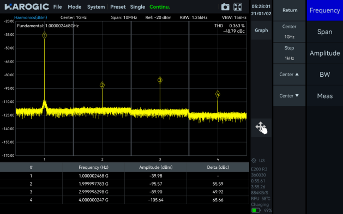Viewport: 343px width, 214px height.
Task: Click the RBW: 1.25kHz header readout
Action: pyautogui.click(x=194, y=17)
